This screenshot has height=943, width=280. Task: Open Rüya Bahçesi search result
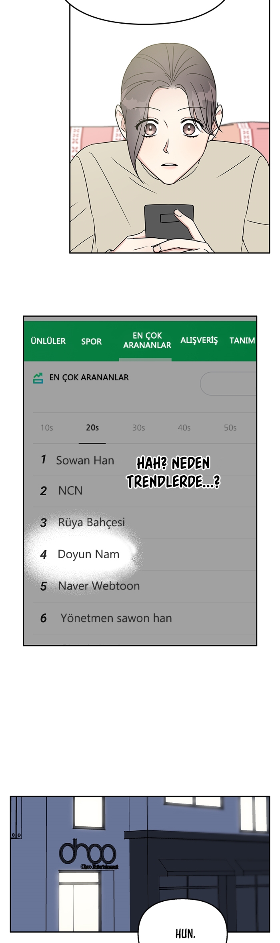(144, 523)
